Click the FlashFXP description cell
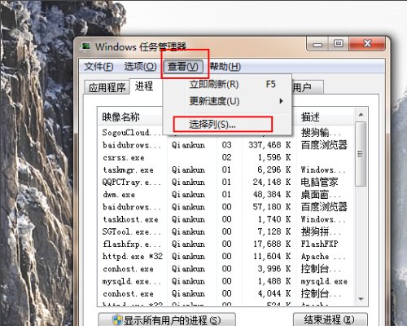 point(319,244)
